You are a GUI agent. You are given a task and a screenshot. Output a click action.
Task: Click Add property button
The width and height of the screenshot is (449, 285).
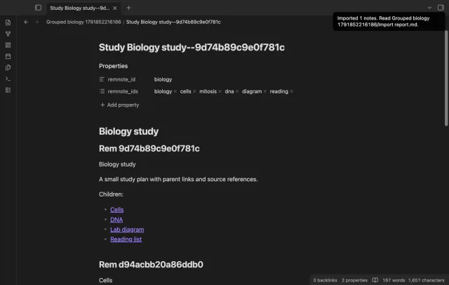coord(120,105)
